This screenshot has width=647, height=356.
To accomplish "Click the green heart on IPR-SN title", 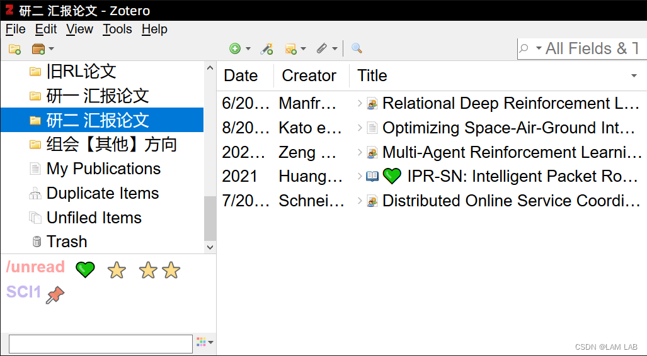I will pyautogui.click(x=392, y=177).
